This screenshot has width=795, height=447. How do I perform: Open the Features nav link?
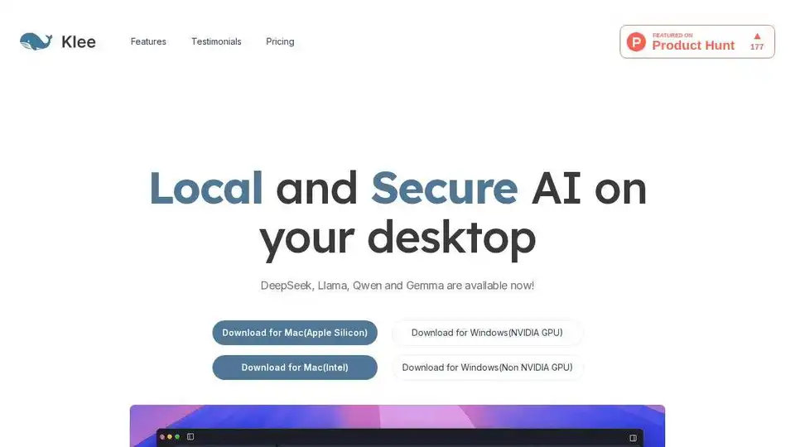[148, 41]
